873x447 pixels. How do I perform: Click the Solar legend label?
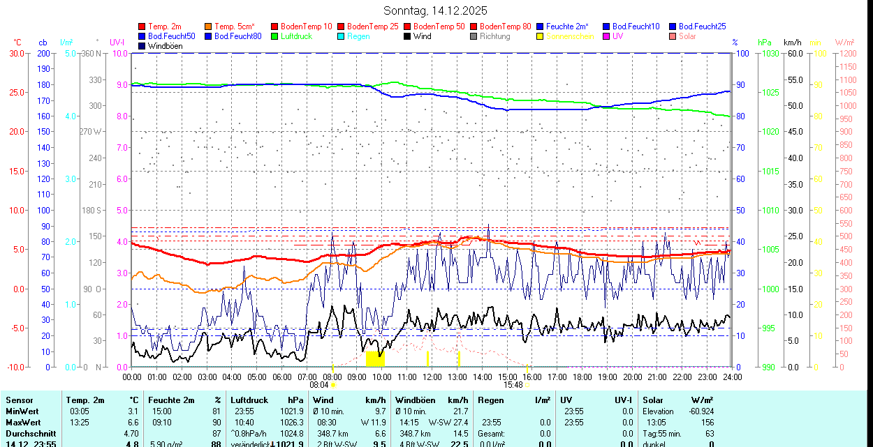coord(687,36)
